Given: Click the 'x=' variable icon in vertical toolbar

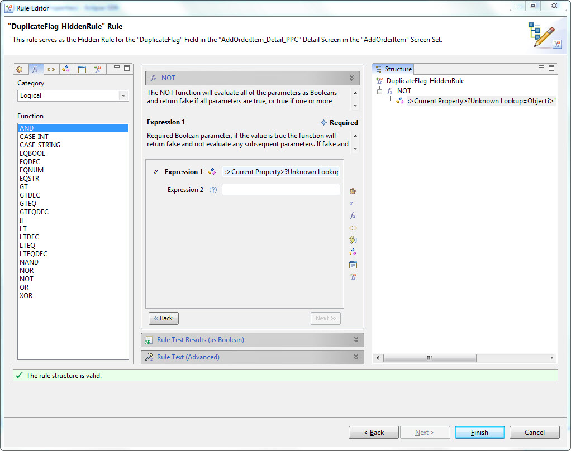Looking at the screenshot, I should pos(353,203).
